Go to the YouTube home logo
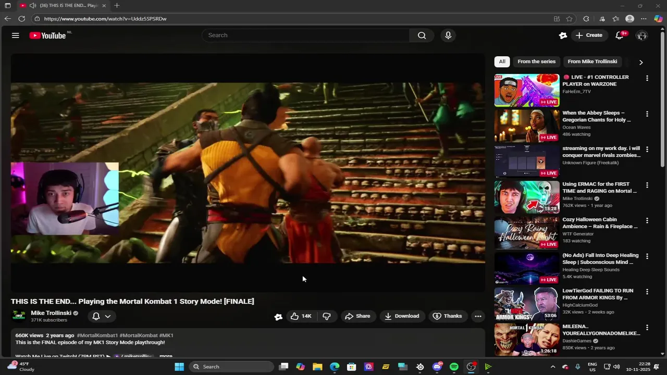Image resolution: width=667 pixels, height=375 pixels. coord(47,35)
